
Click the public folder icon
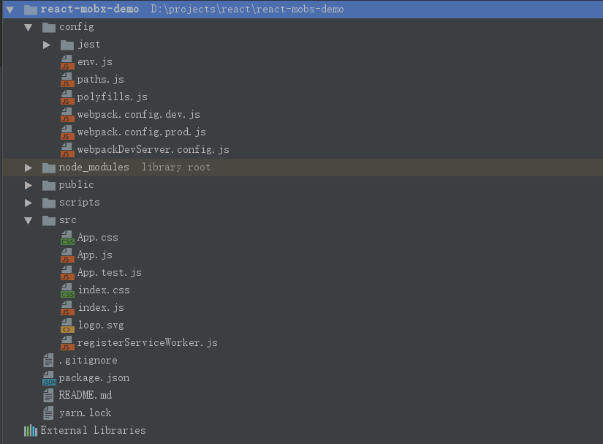[49, 186]
